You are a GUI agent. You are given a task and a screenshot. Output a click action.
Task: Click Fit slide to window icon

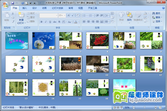tap(160, 107)
